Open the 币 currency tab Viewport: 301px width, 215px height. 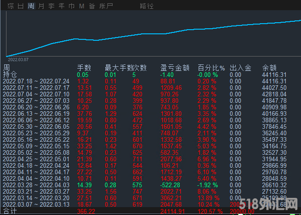71,6
